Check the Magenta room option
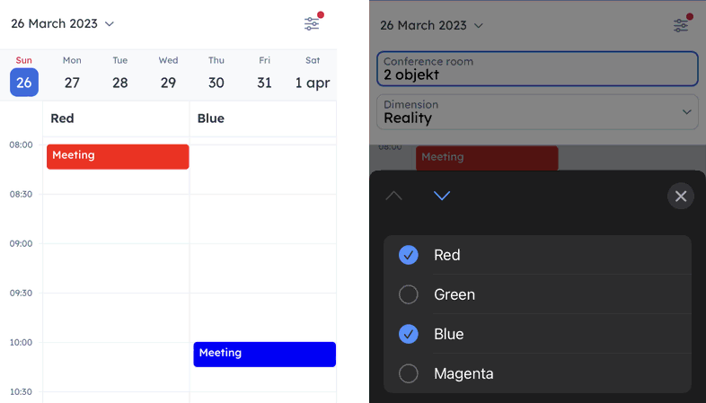 pos(537,373)
